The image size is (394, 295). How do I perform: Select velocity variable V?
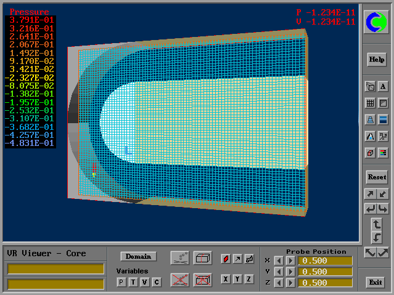(x=145, y=281)
